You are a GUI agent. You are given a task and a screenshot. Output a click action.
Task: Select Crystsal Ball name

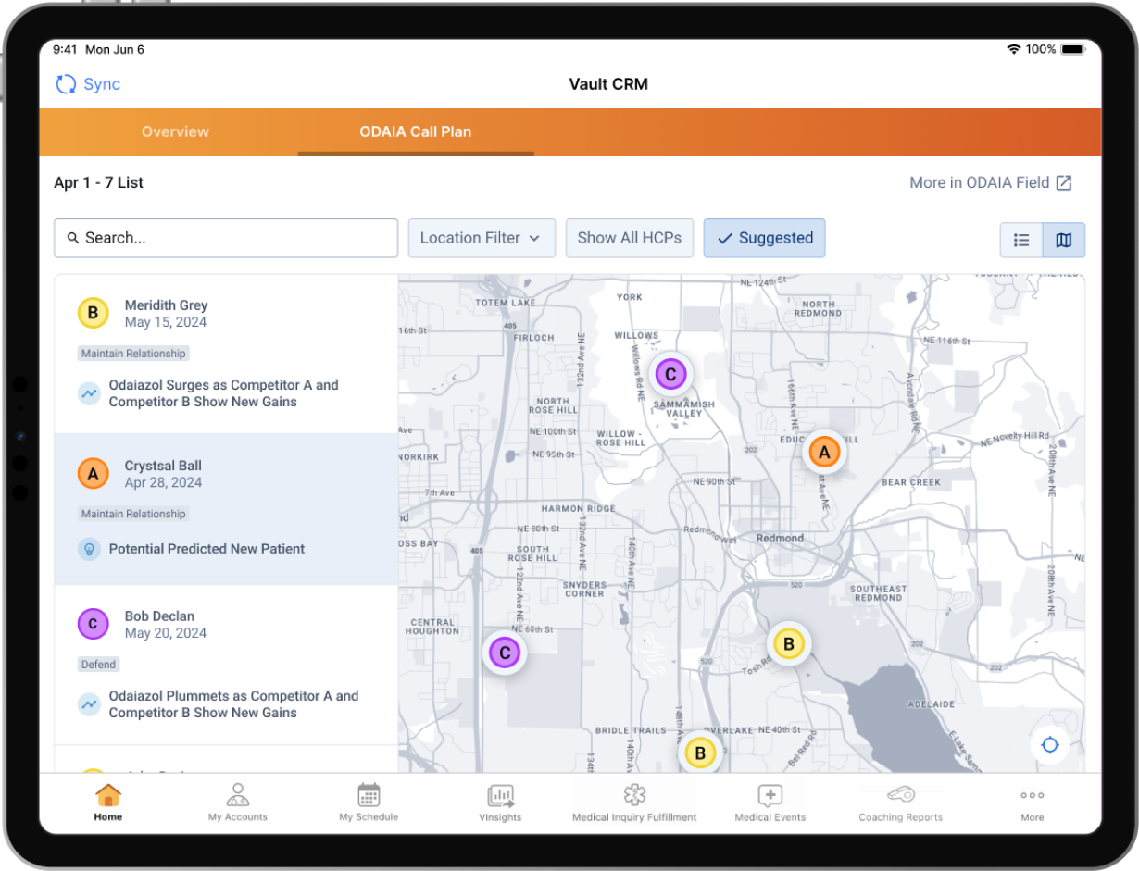tap(163, 466)
